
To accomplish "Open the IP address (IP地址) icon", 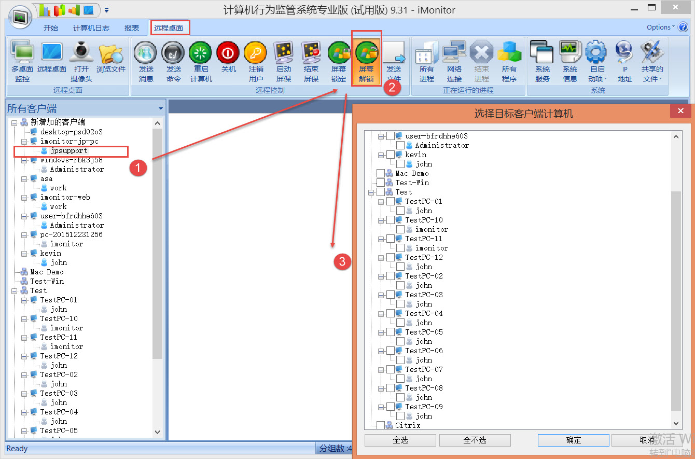I will 625,62.
